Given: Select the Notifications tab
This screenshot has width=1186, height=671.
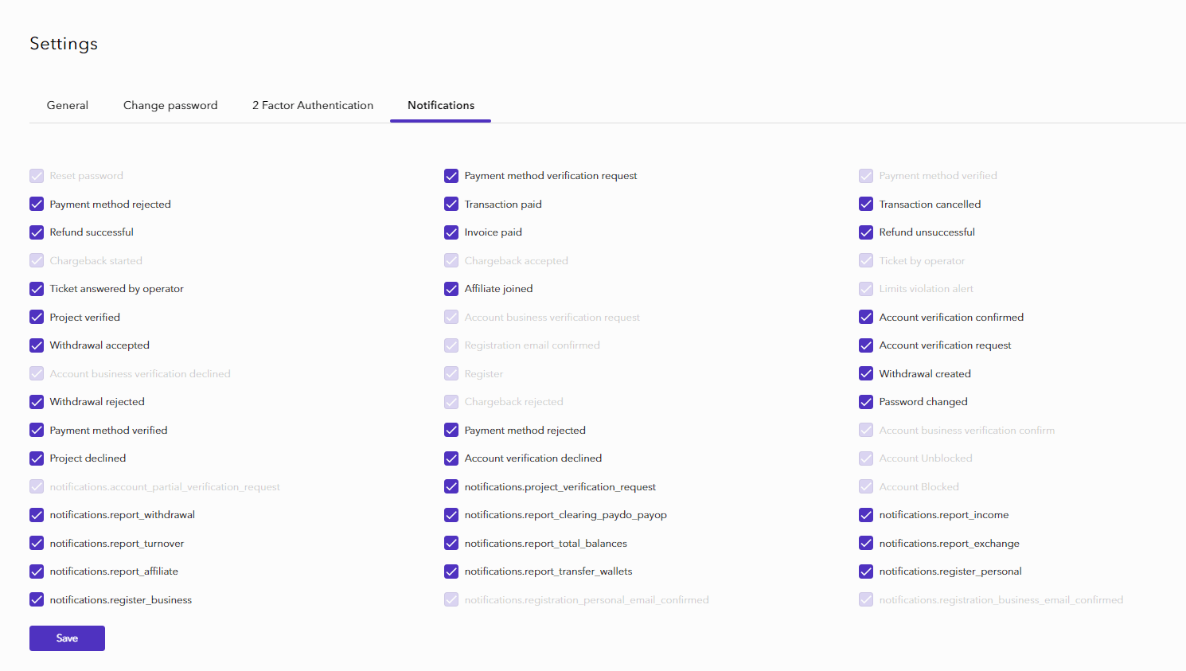Looking at the screenshot, I should [441, 105].
